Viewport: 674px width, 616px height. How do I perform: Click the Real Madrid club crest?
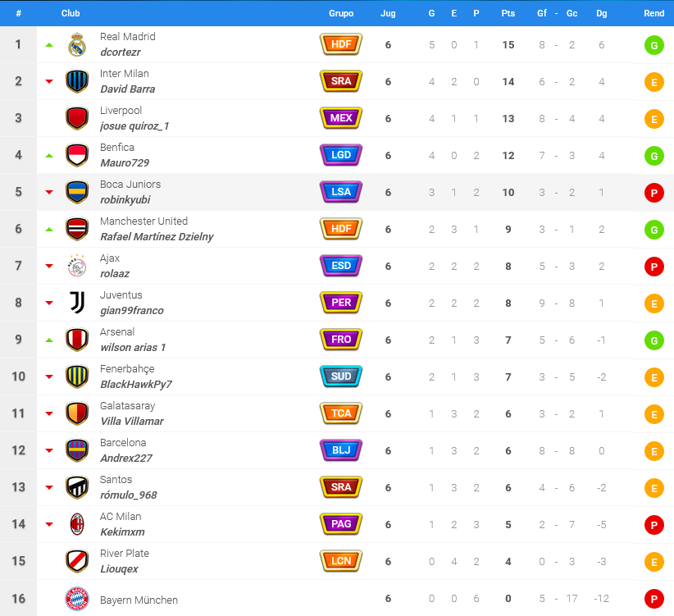(x=77, y=44)
